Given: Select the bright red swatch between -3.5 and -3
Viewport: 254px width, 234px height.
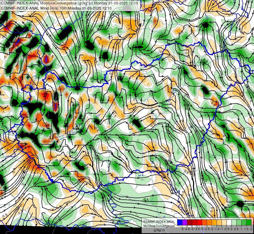Looking at the screenshot, I should tap(200, 222).
